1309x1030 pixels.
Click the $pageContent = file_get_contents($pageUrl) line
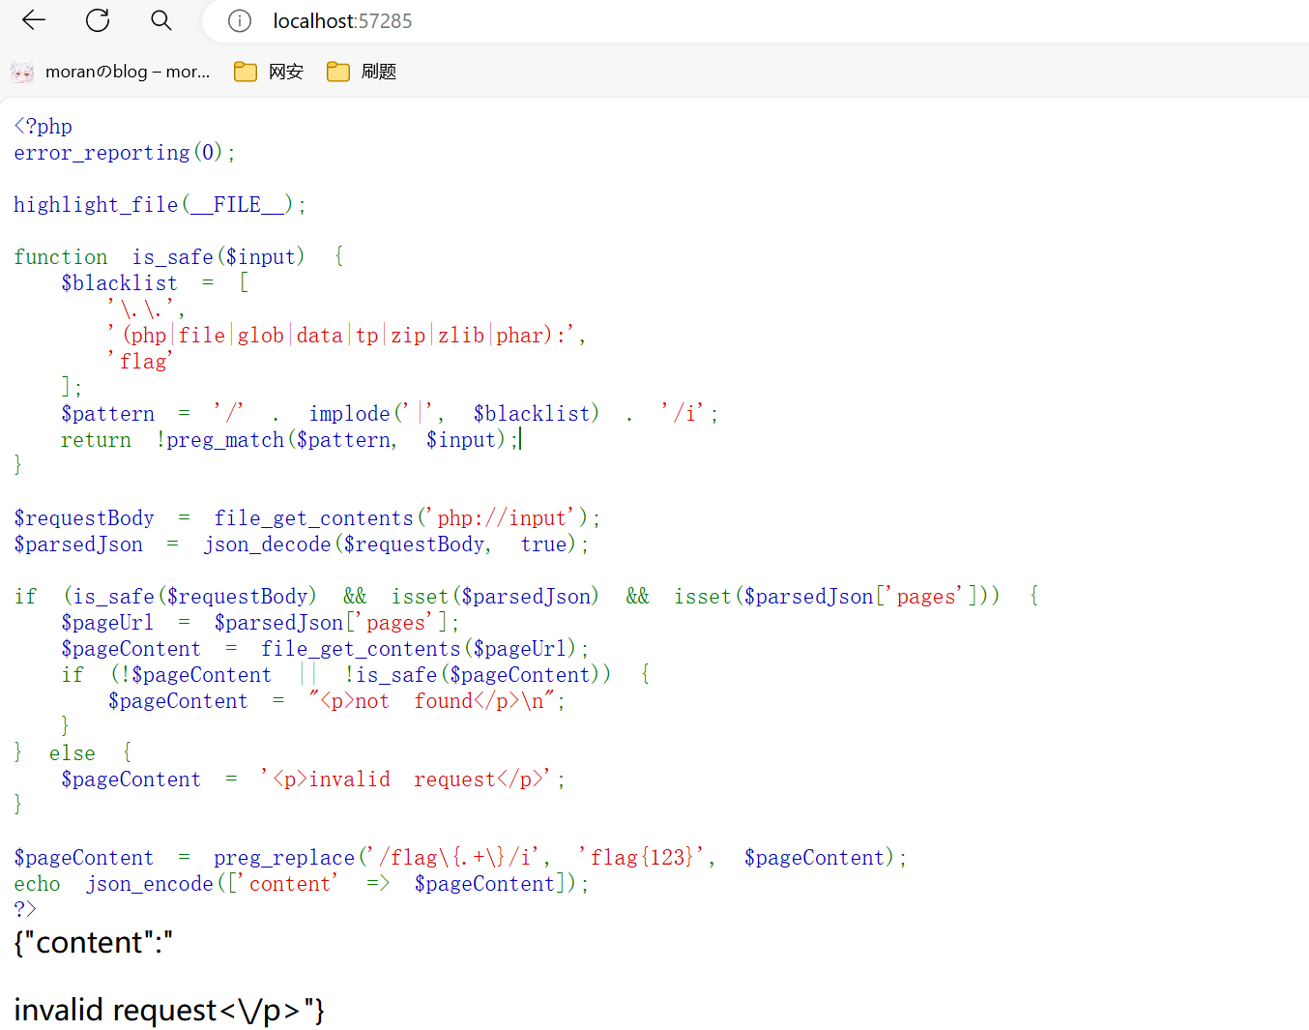325,649
